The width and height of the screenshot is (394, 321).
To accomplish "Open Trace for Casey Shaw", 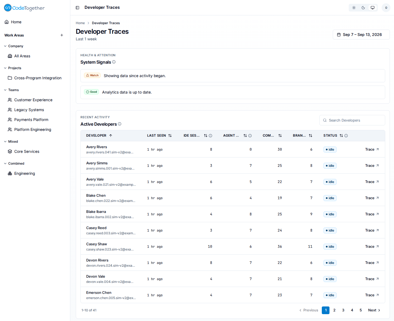I will coord(372,247).
